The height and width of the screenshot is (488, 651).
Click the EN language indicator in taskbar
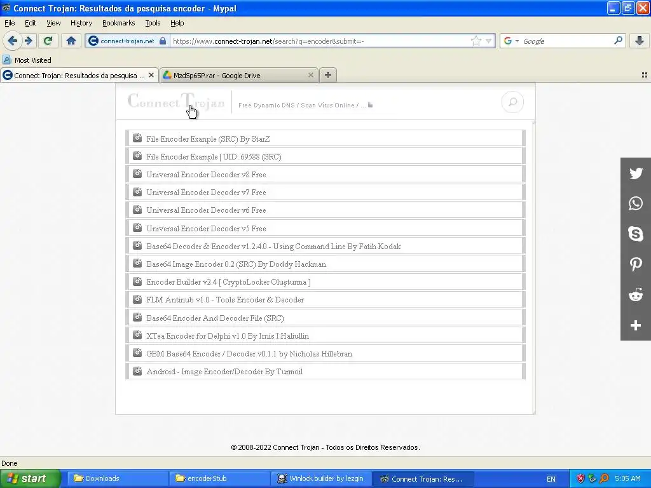[551, 479]
